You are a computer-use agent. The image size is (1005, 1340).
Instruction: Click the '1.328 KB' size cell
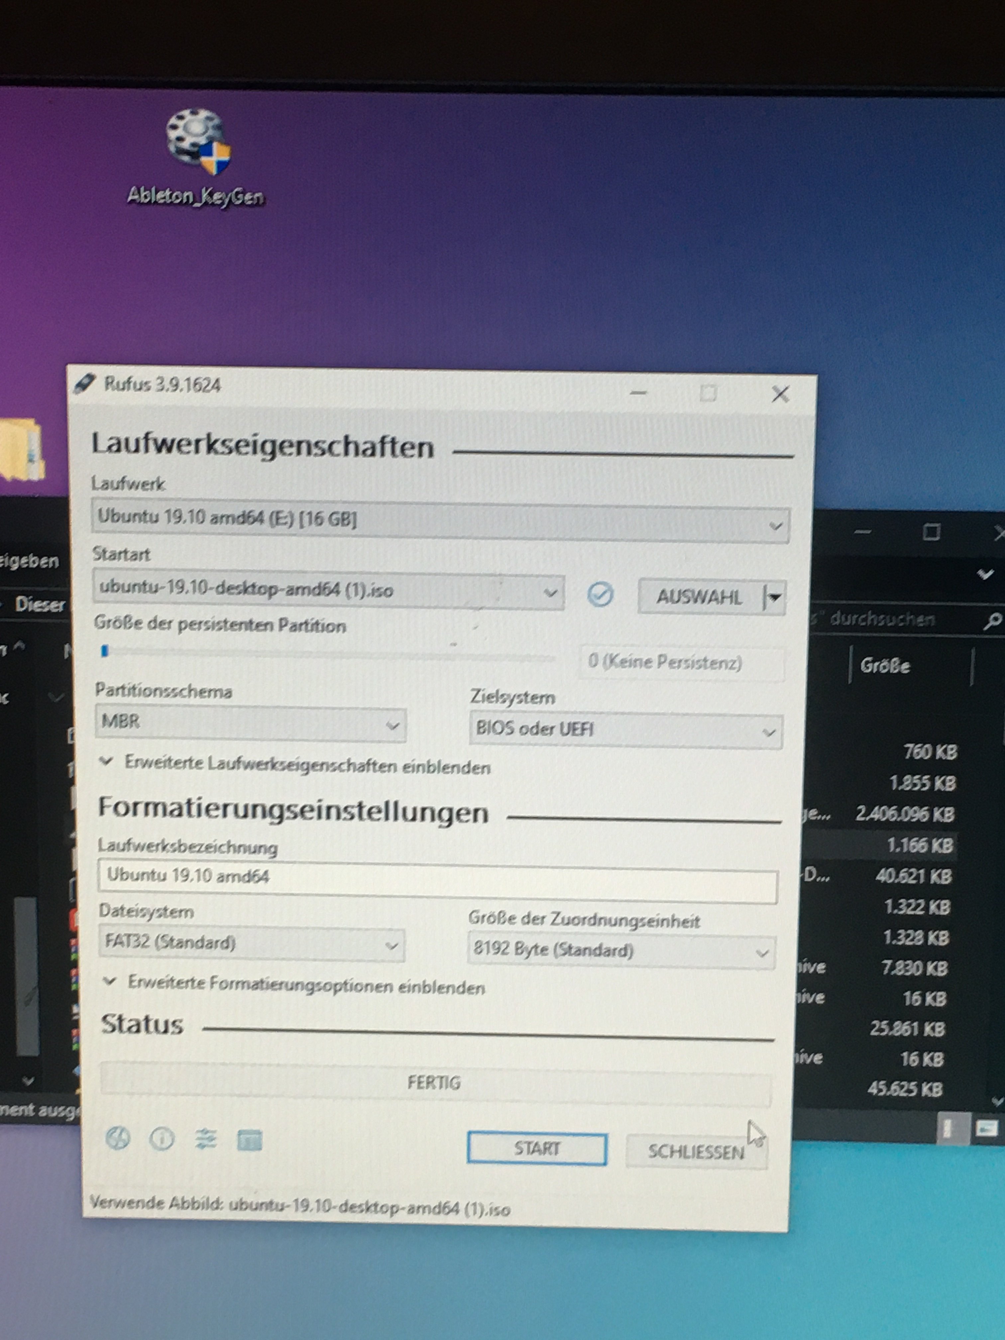coord(915,938)
